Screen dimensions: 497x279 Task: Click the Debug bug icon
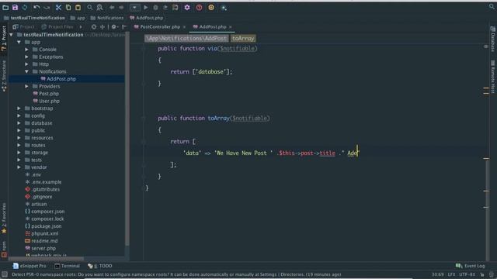point(155,7)
